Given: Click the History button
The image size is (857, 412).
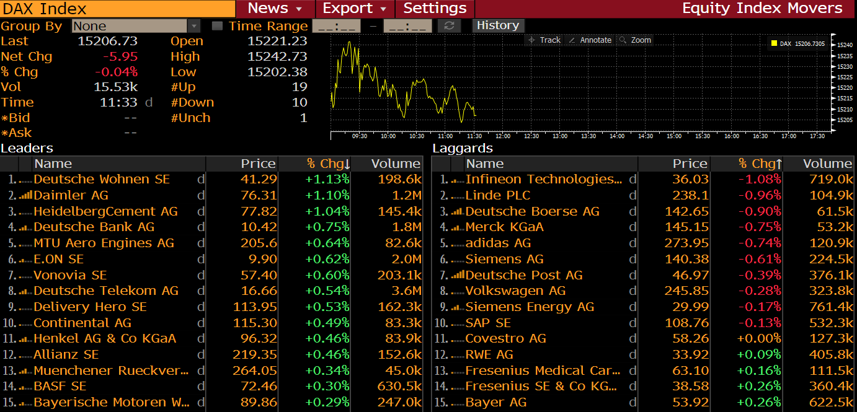Looking at the screenshot, I should point(498,25).
